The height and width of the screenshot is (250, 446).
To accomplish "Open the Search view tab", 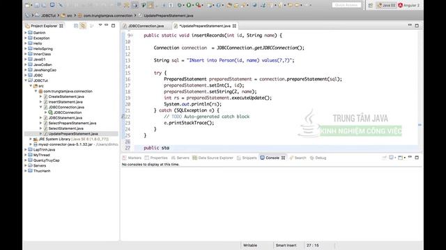I will (x=298, y=158).
